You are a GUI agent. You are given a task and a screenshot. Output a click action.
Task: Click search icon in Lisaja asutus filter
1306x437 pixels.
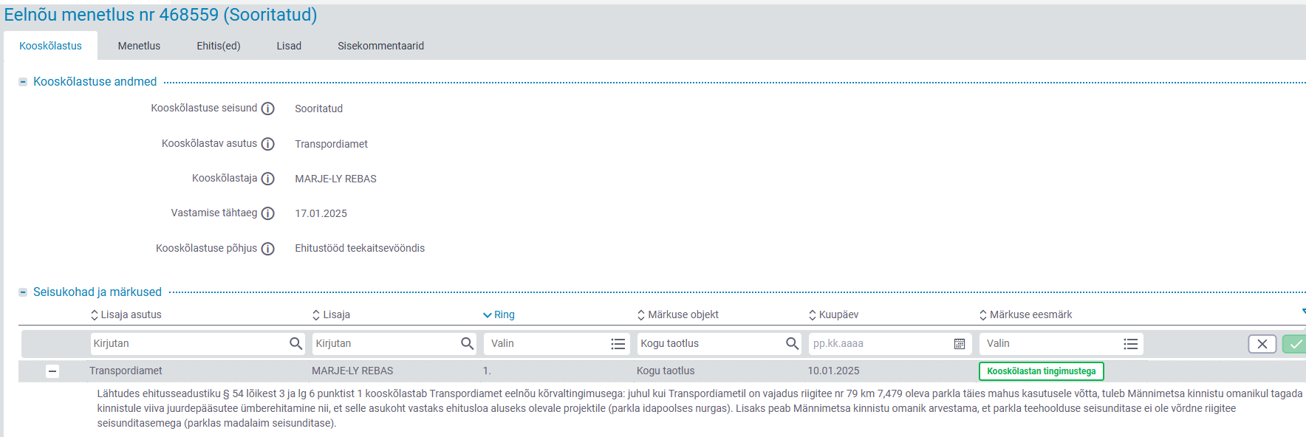tap(295, 343)
